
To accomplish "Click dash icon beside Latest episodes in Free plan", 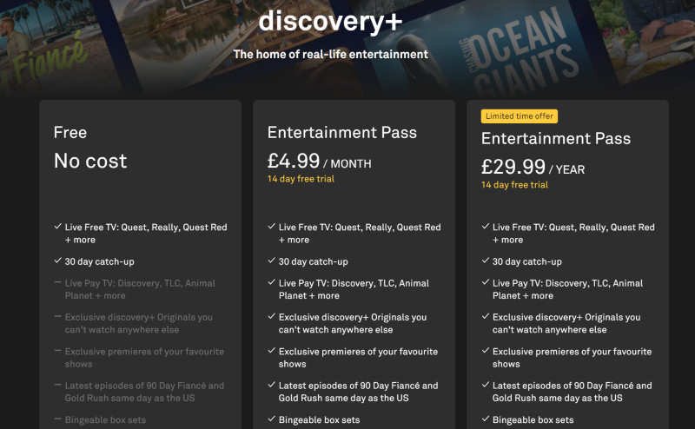I will point(57,385).
